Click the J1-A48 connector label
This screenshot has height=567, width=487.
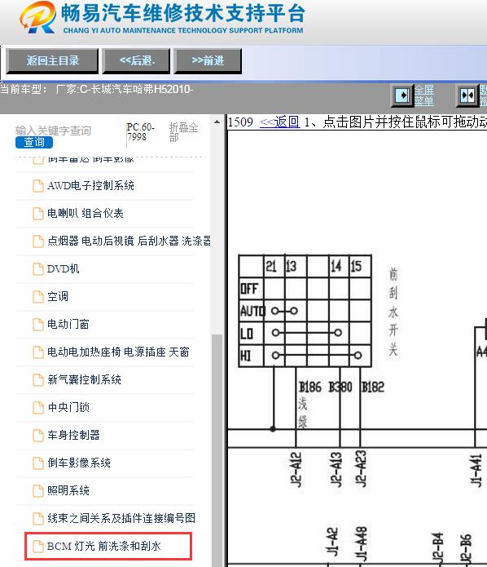361,544
